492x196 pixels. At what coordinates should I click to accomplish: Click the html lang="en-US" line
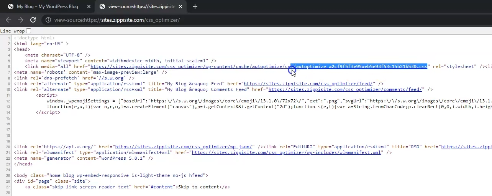pyautogui.click(x=41, y=44)
